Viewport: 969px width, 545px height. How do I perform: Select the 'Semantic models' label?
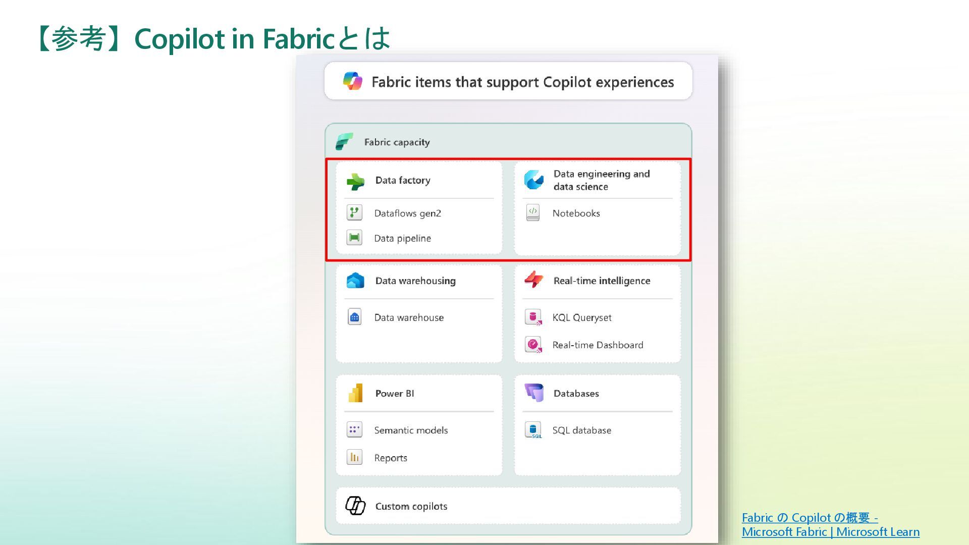pyautogui.click(x=411, y=430)
